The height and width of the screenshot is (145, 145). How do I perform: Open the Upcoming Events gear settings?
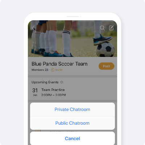[x=62, y=82]
